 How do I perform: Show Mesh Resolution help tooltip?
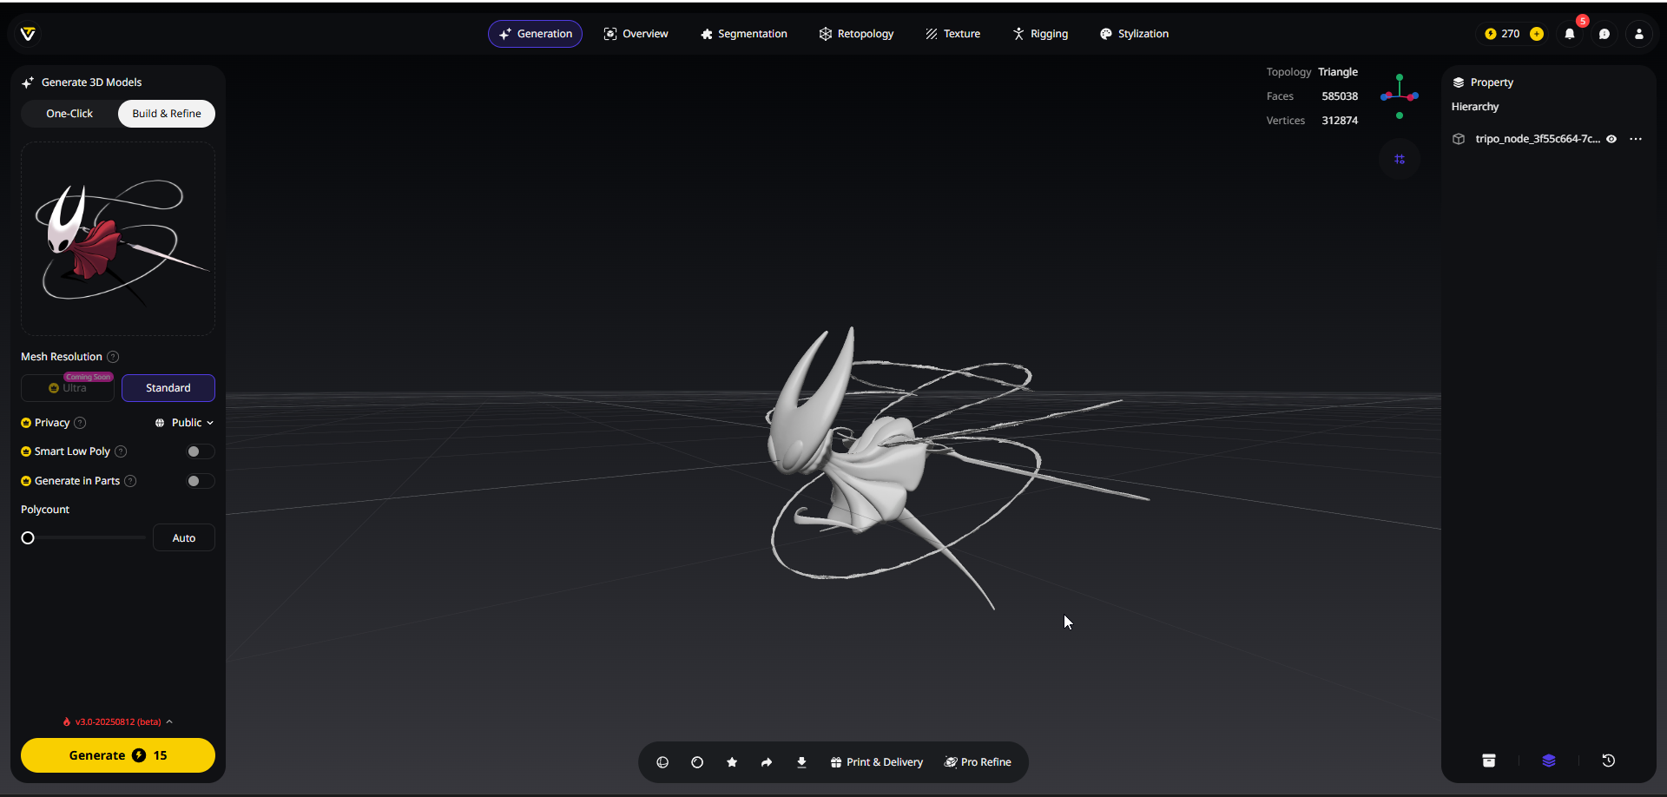coord(113,357)
